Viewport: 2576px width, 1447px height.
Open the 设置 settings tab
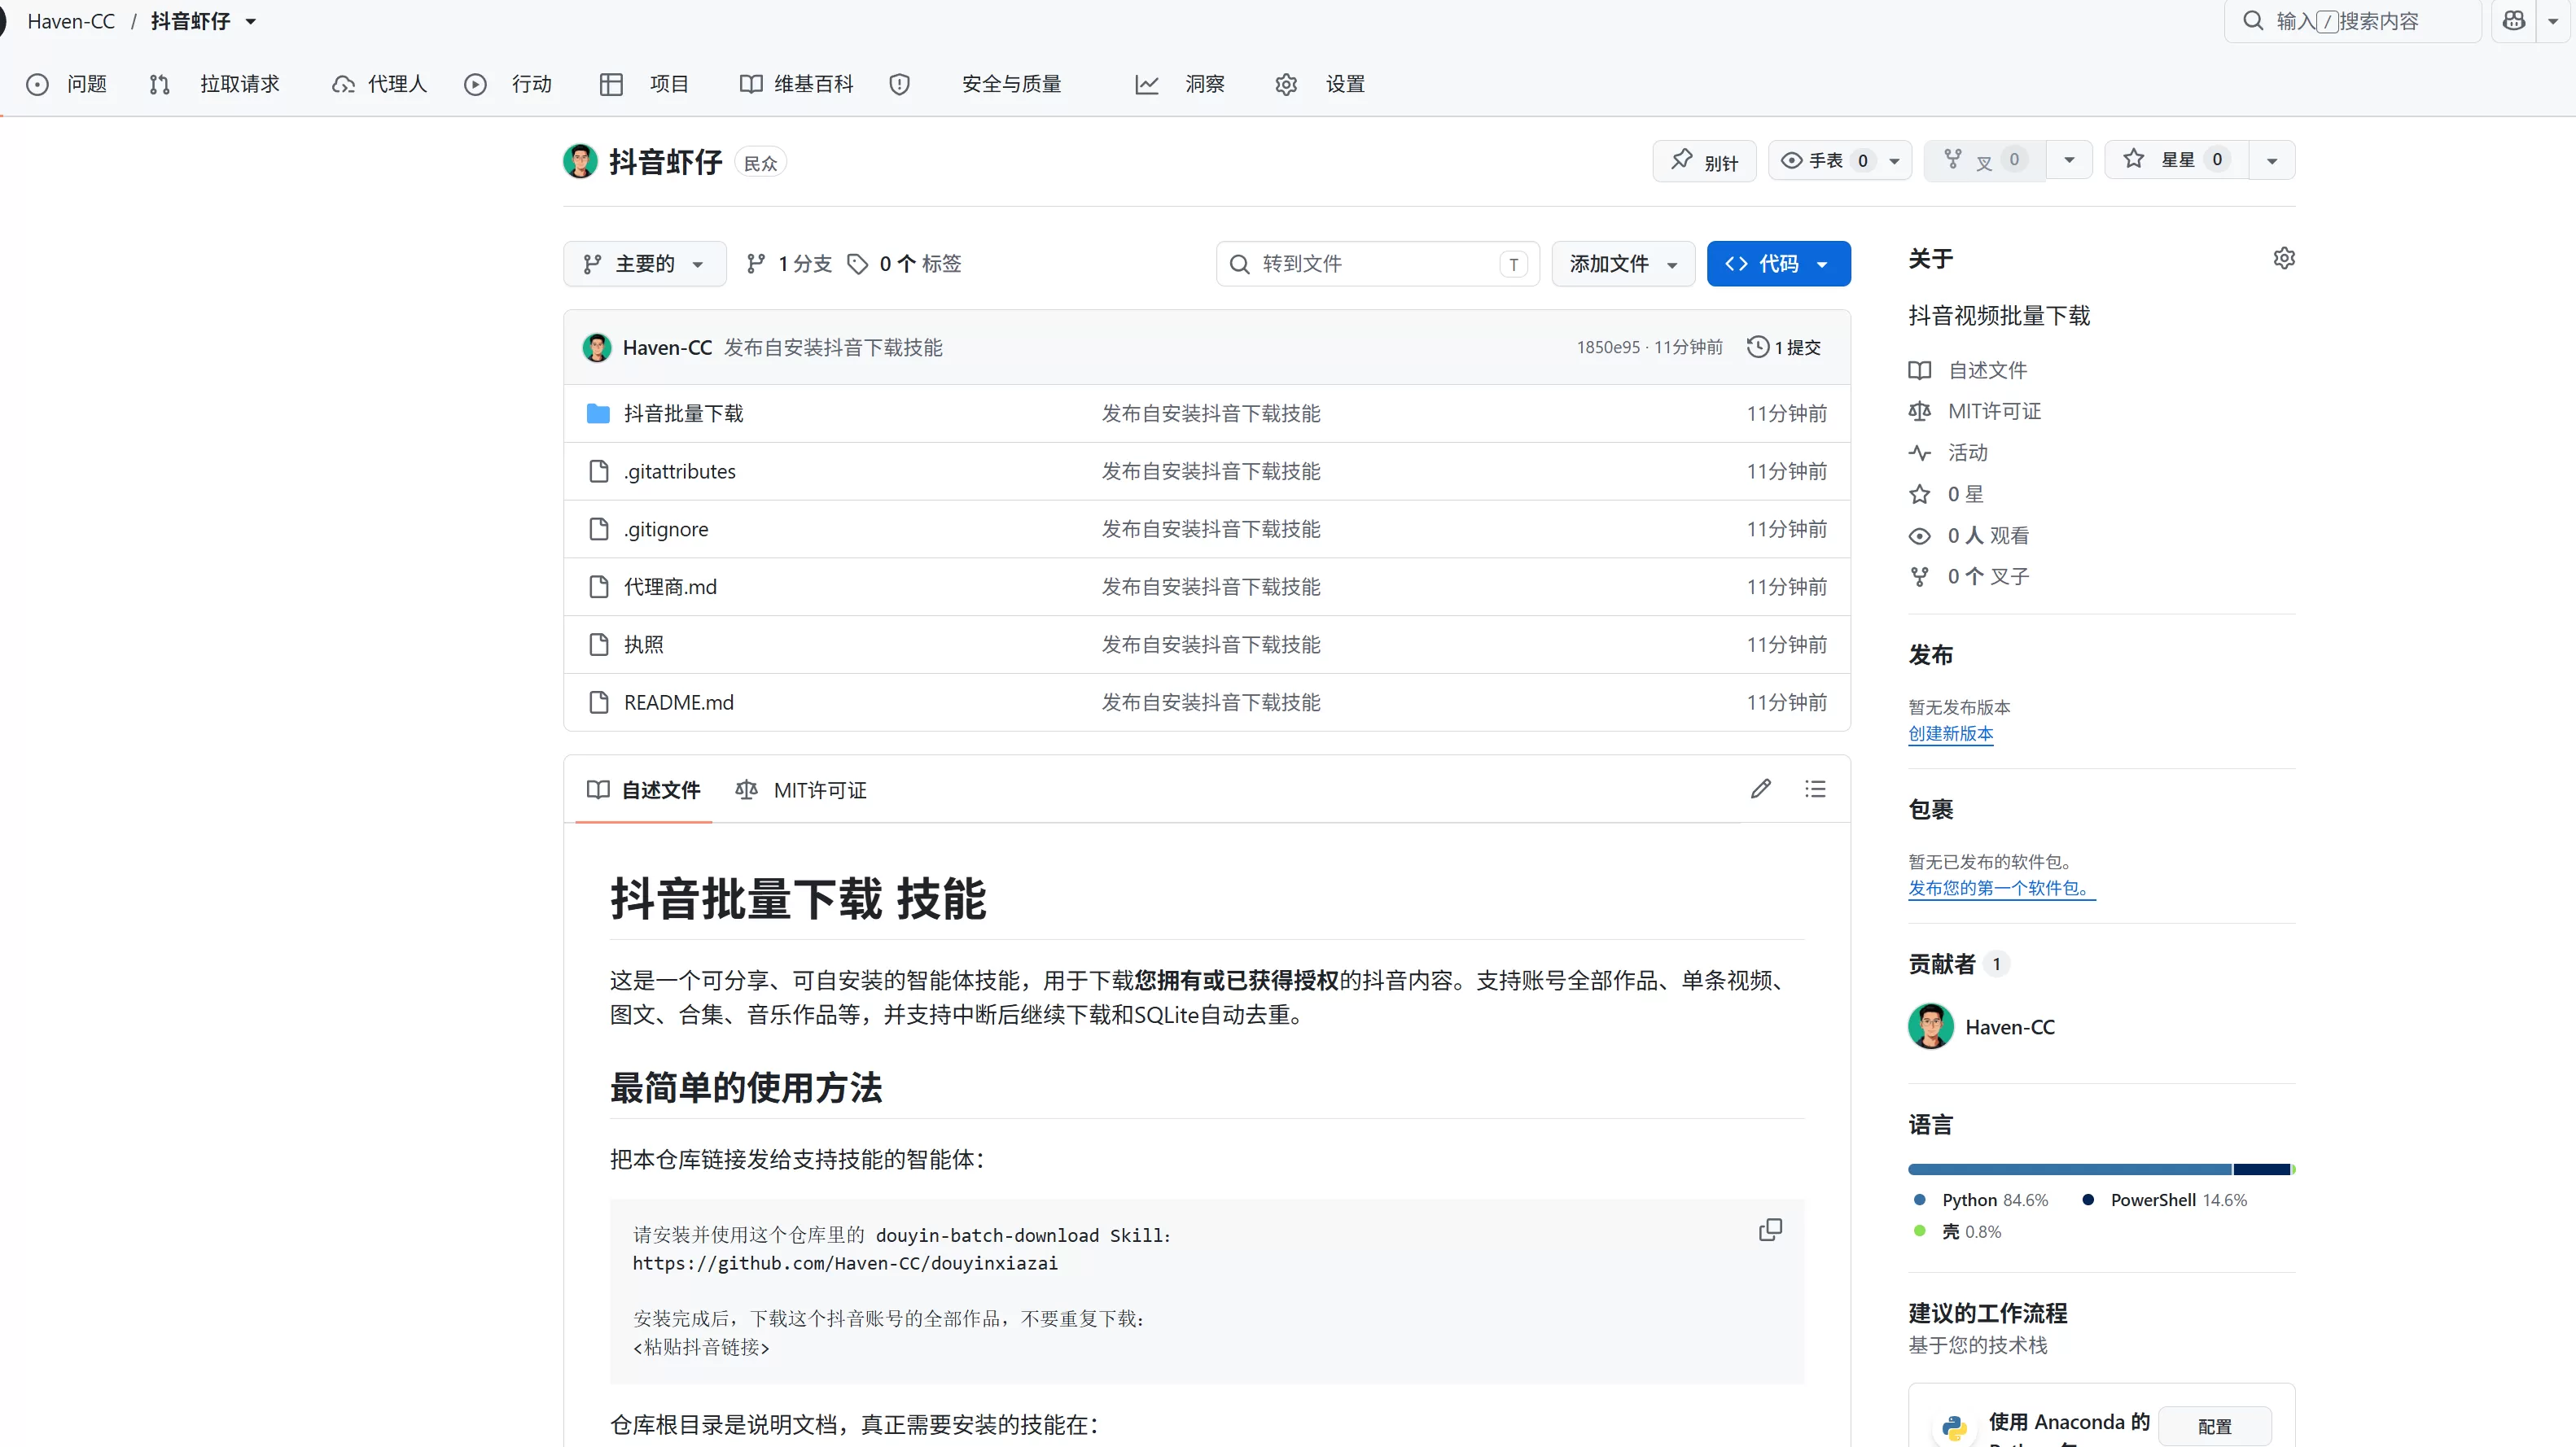pos(1320,84)
